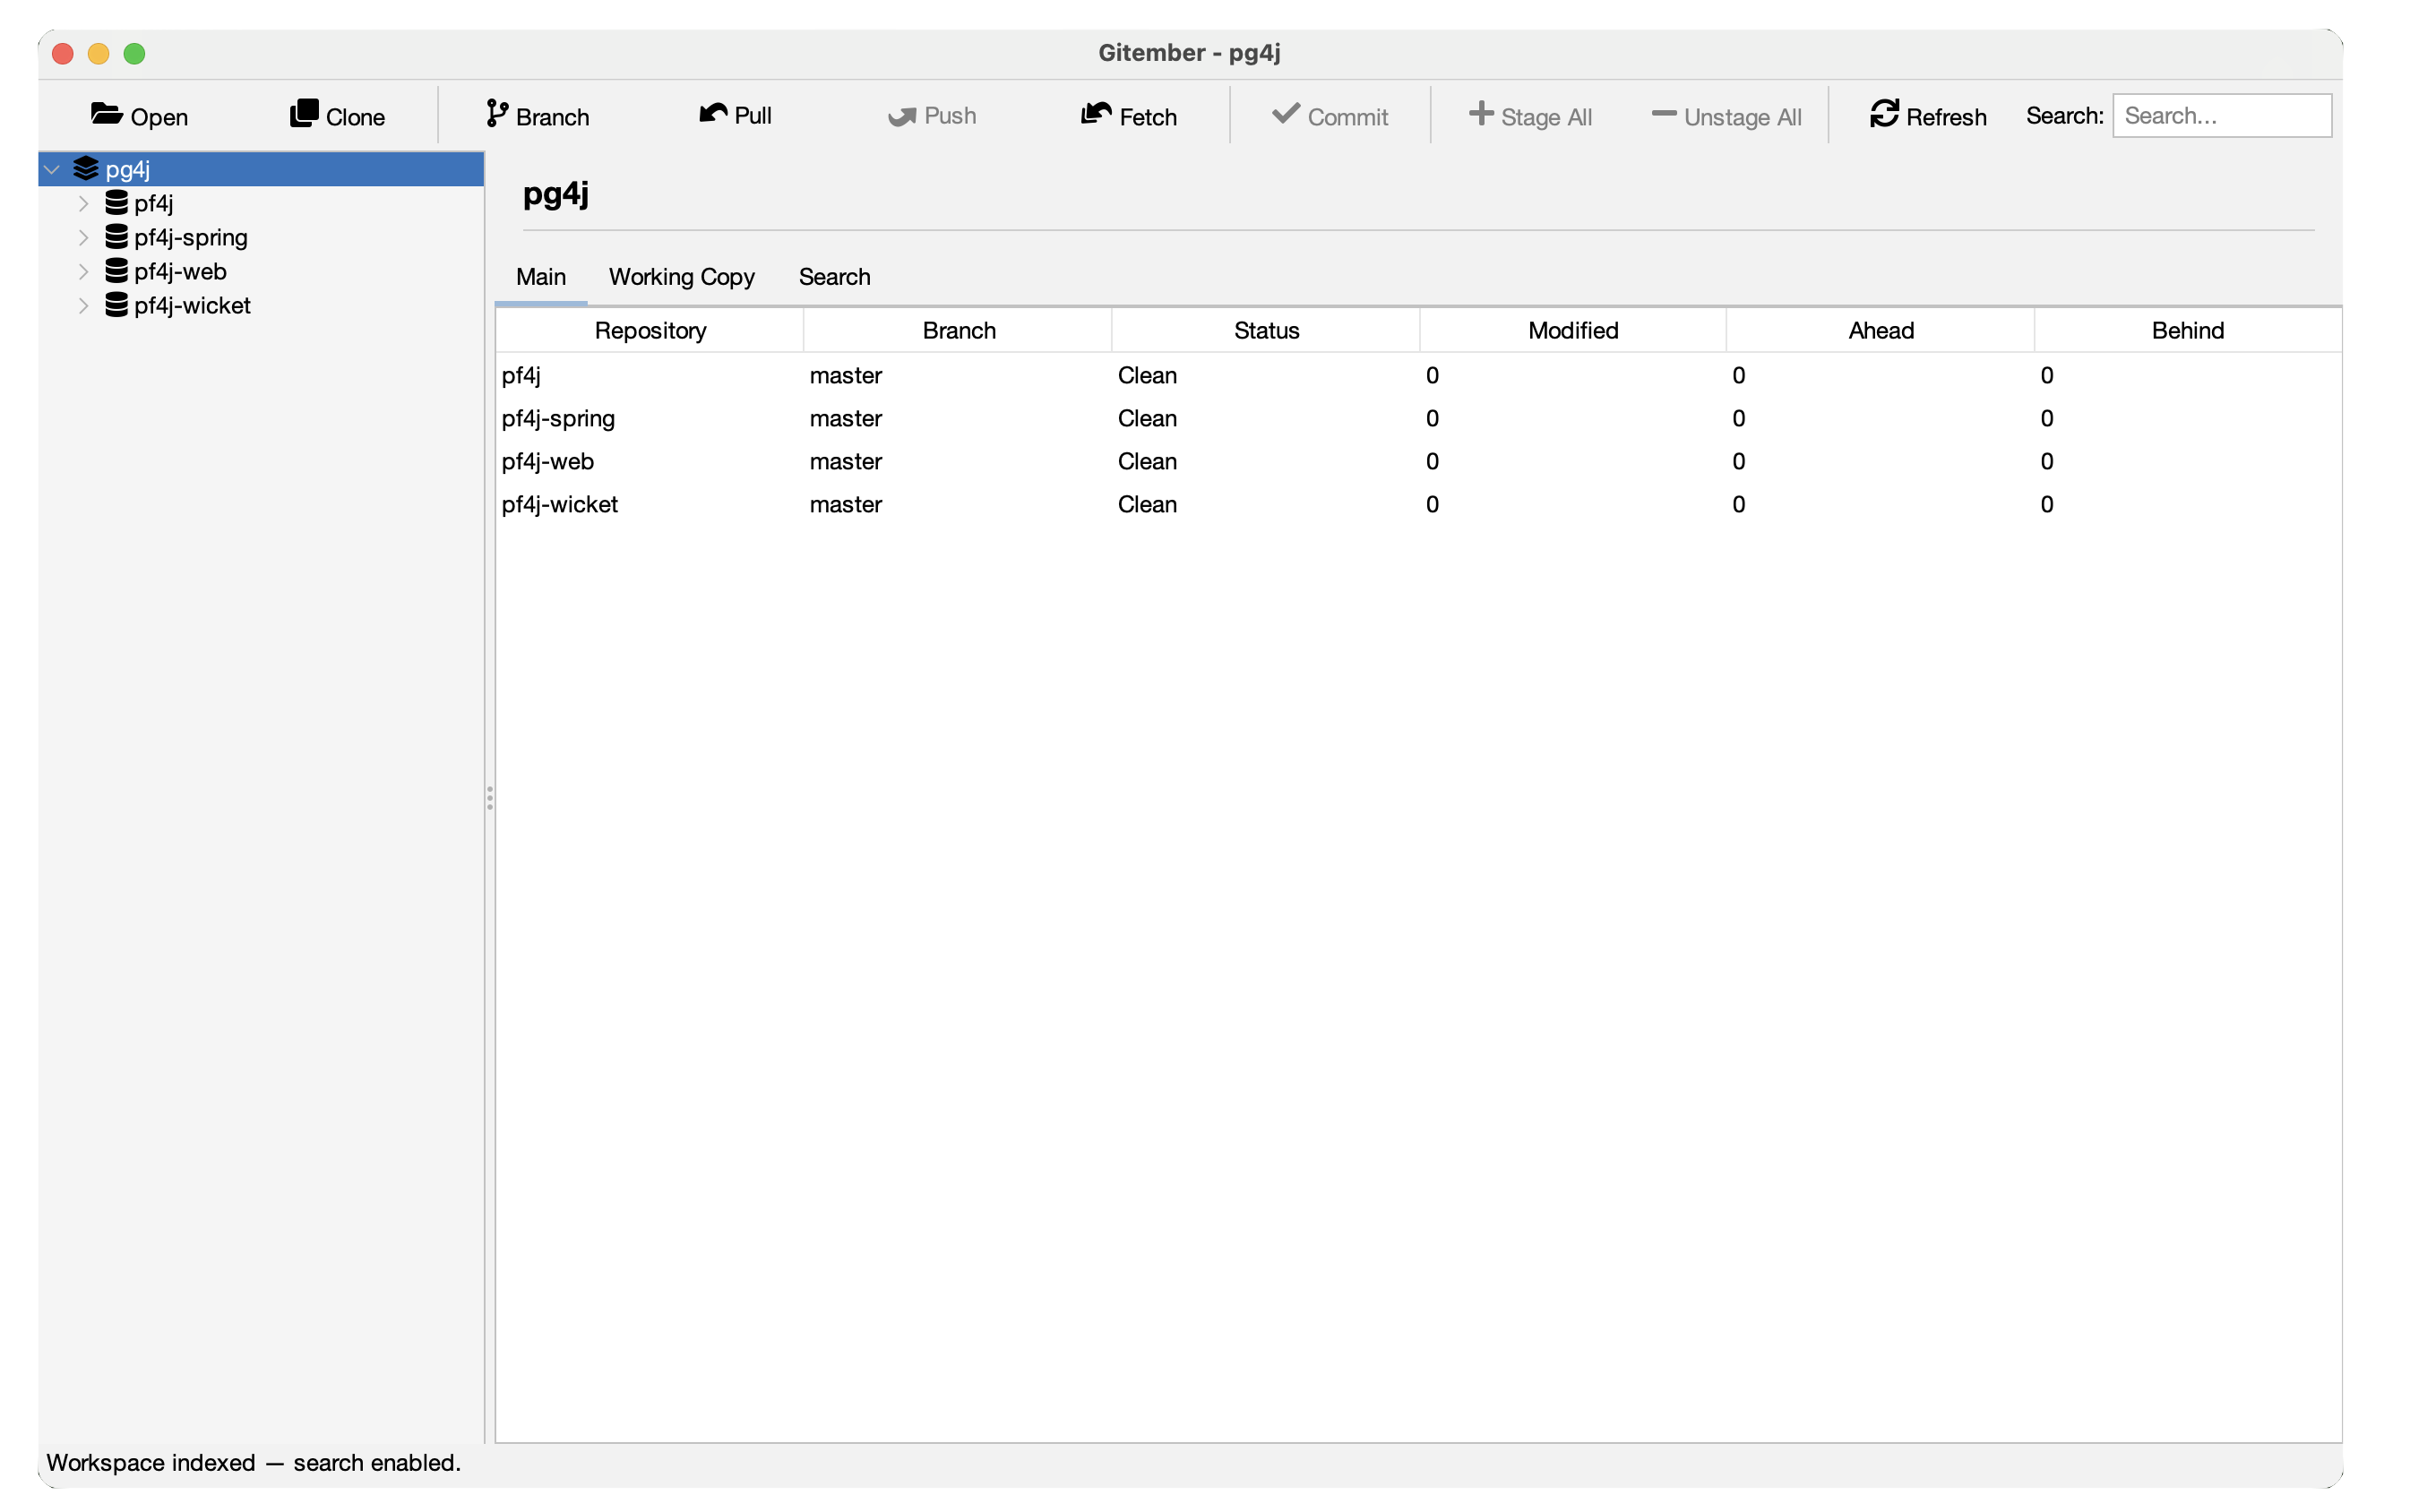2410x1512 pixels.
Task: Click the Open folder toolbar icon
Action: coord(106,113)
